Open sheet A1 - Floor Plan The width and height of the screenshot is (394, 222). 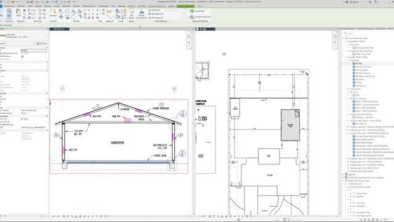(x=359, y=203)
